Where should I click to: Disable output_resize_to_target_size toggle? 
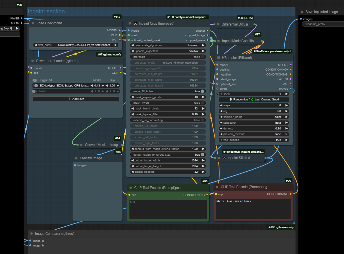coord(203,155)
